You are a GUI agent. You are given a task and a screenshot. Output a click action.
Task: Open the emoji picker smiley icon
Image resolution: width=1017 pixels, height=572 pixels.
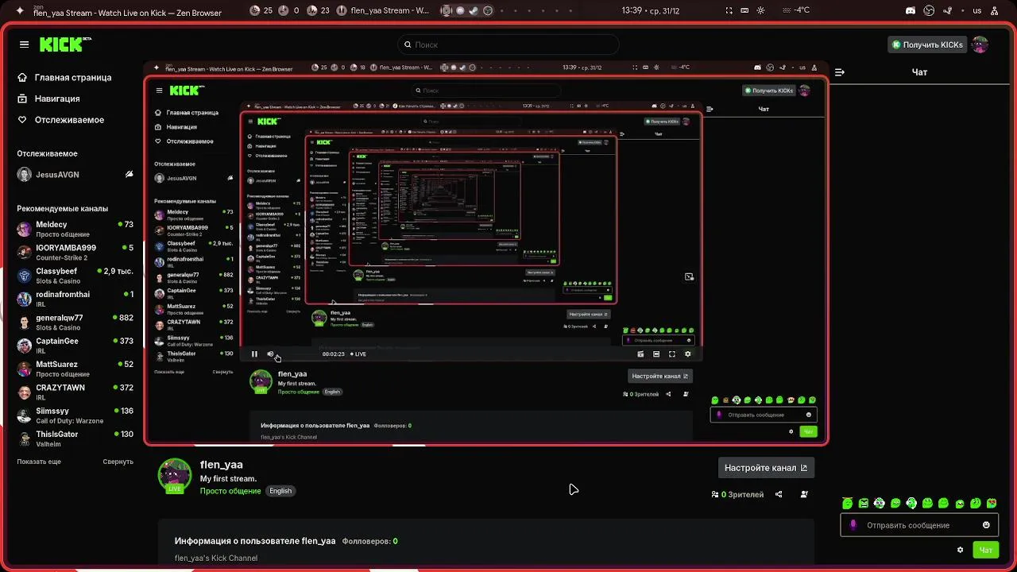(x=986, y=525)
